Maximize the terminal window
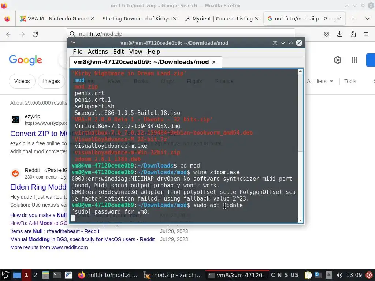Image resolution: width=375 pixels, height=281 pixels. click(291, 43)
